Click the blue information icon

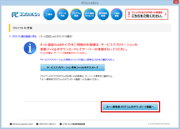coord(30,48)
